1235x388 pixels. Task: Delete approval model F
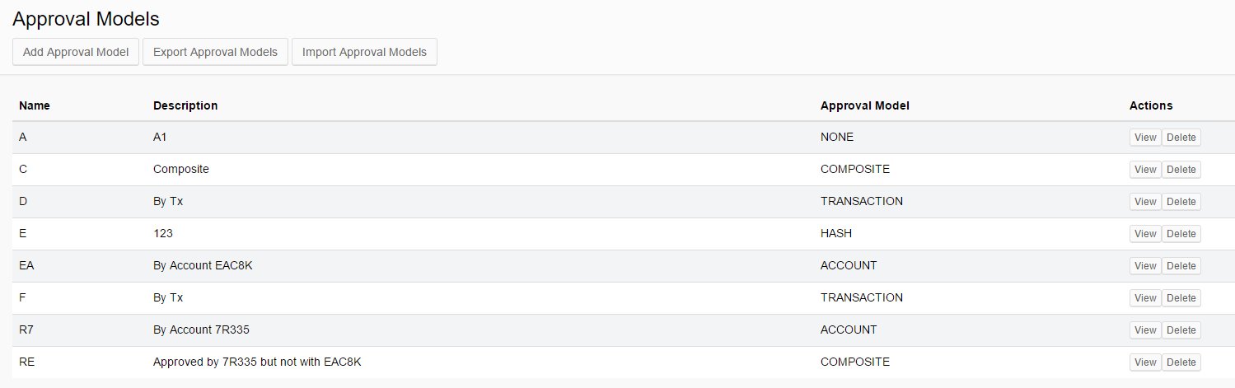(1181, 298)
